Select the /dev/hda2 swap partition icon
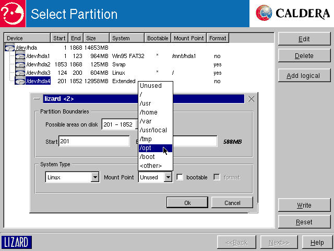Image resolution: width=334 pixels, height=251 pixels. (20, 64)
